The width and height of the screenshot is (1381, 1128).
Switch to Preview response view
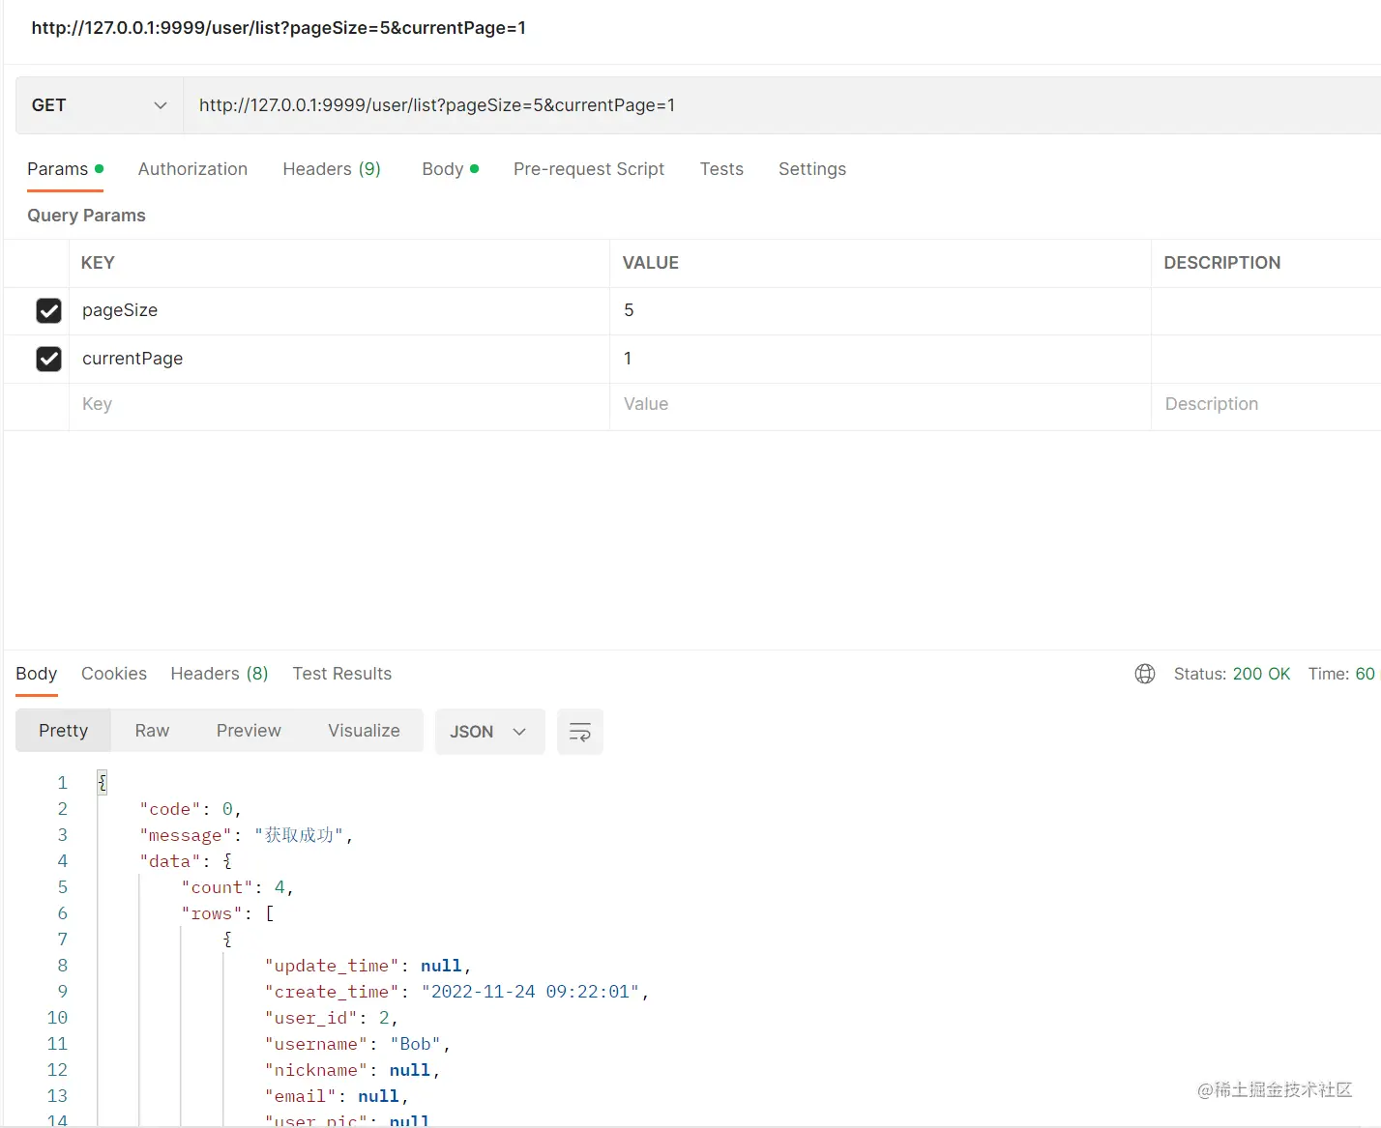pos(249,731)
